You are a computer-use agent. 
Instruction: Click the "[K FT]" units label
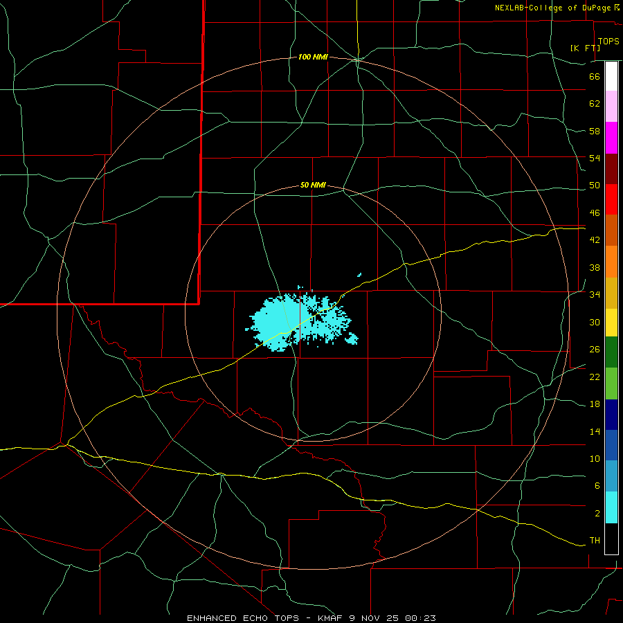point(585,48)
